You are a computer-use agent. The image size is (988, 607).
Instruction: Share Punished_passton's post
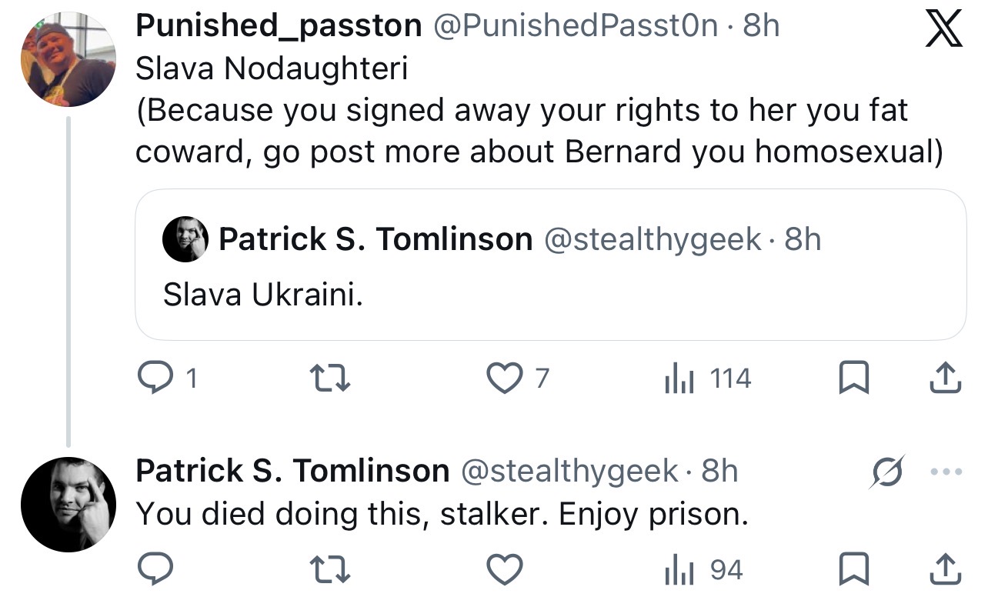(945, 379)
